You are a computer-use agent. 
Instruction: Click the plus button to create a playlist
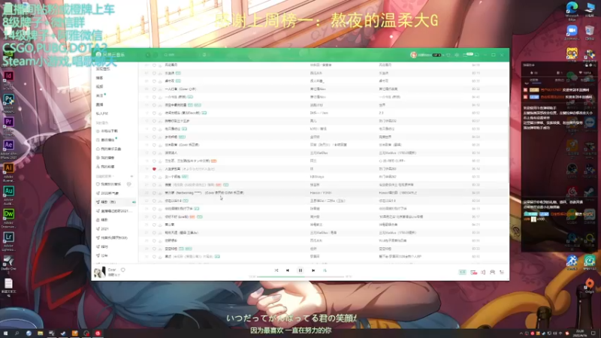(x=131, y=177)
